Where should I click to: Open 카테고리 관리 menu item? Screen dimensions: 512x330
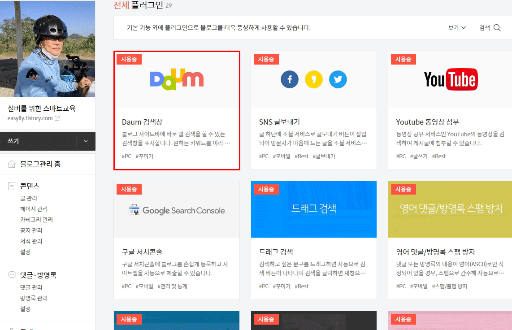37,220
